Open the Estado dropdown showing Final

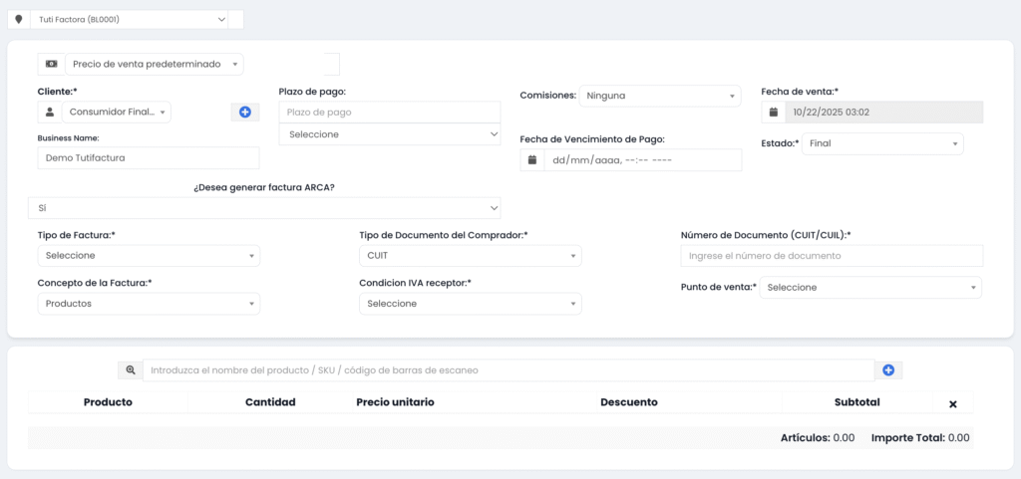(x=882, y=143)
